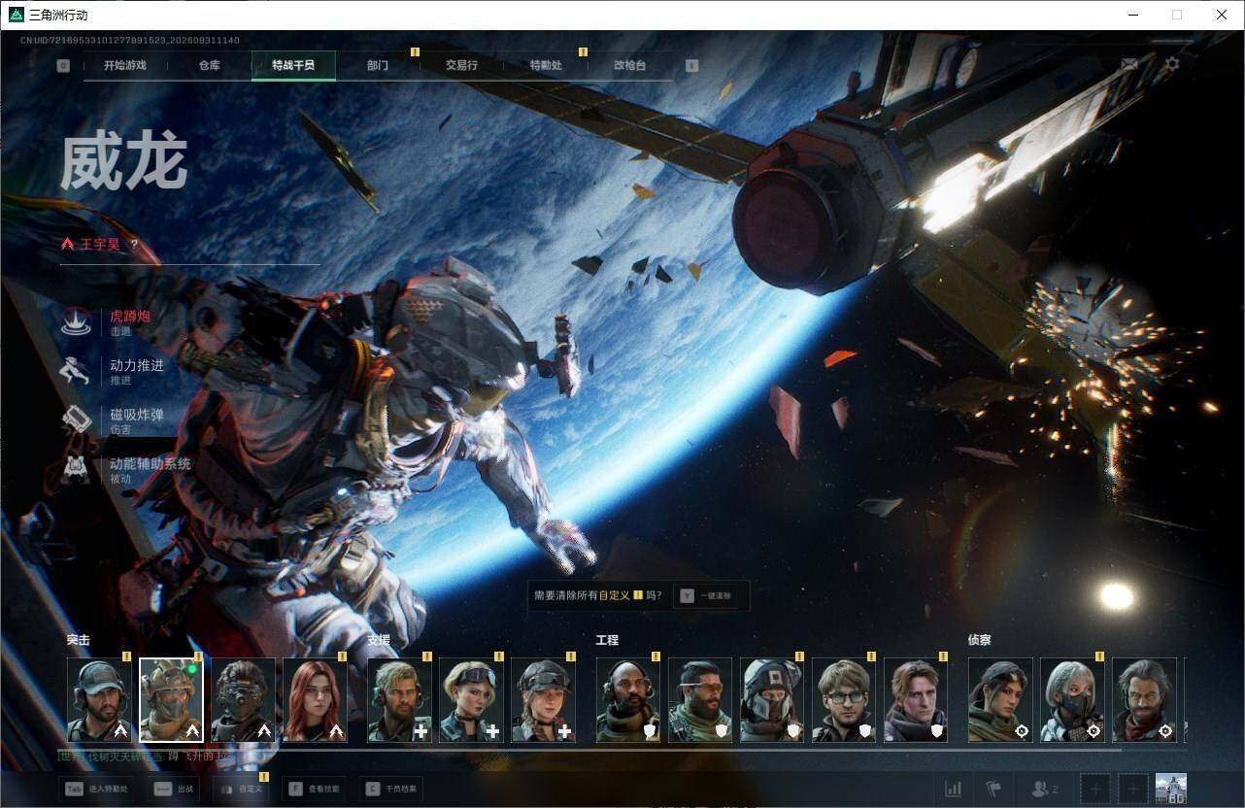Select the red-haired assault operator
The width and height of the screenshot is (1245, 808).
(x=315, y=700)
